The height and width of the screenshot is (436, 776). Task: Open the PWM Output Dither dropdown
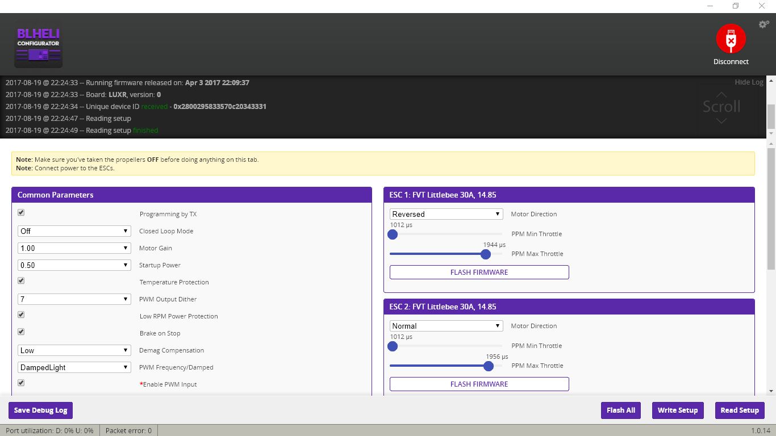pyautogui.click(x=74, y=299)
